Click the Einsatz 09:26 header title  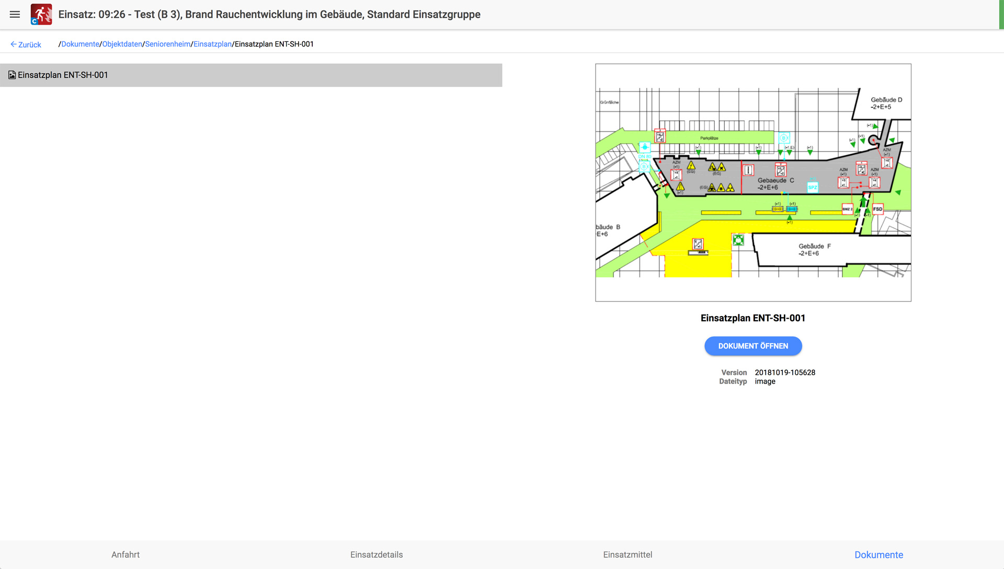tap(269, 15)
